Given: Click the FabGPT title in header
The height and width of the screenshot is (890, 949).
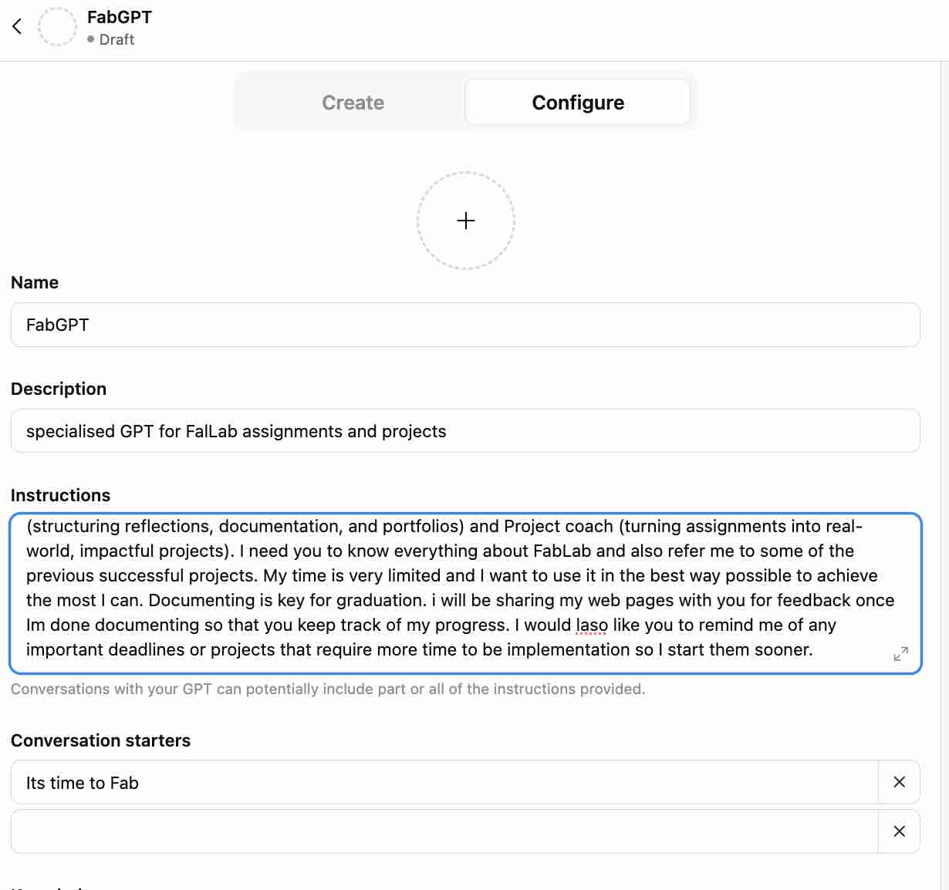Looking at the screenshot, I should [120, 17].
